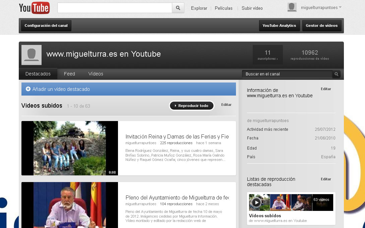
Task: Click the País value España
Action: click(328, 157)
